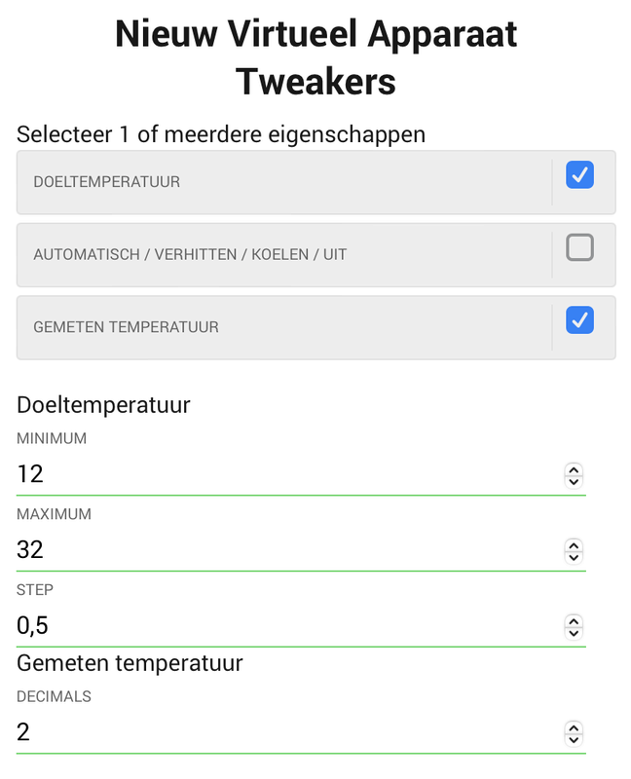The image size is (631, 779).
Task: Click the Doeltemperatuur section heading
Action: click(103, 404)
